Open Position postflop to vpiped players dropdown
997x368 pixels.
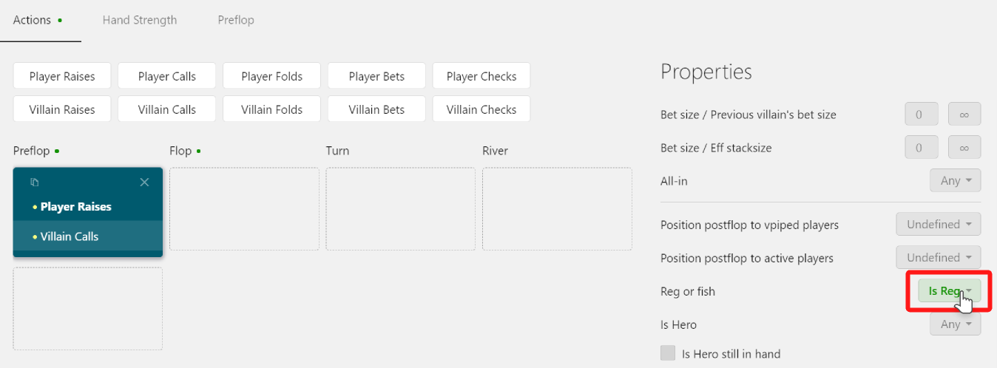[x=939, y=225]
